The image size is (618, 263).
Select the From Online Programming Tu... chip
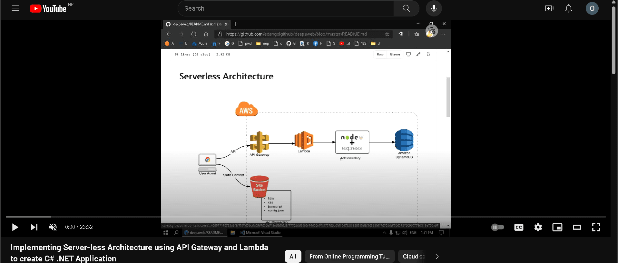[349, 256]
